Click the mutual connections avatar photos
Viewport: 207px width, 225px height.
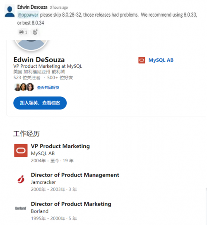(x=24, y=87)
